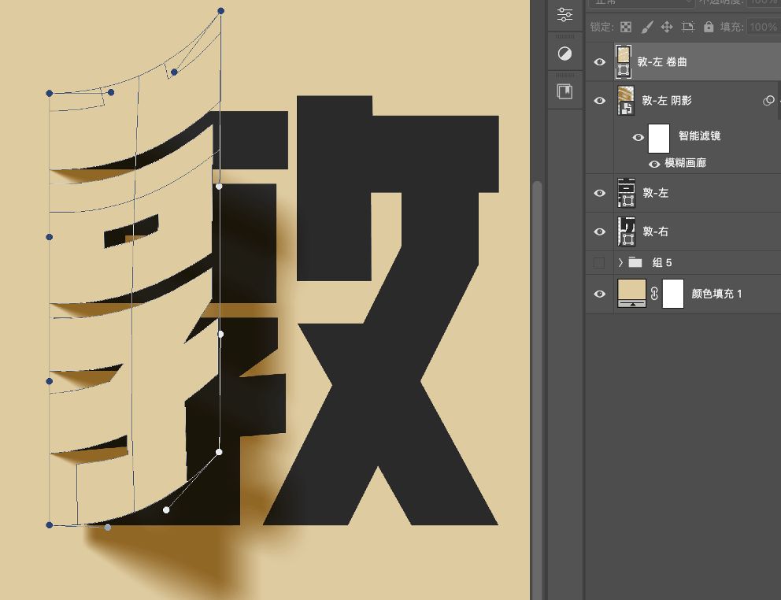Screen dimensions: 781x600
Task: Click the 模糊画廊 filter entry
Action: tap(686, 163)
